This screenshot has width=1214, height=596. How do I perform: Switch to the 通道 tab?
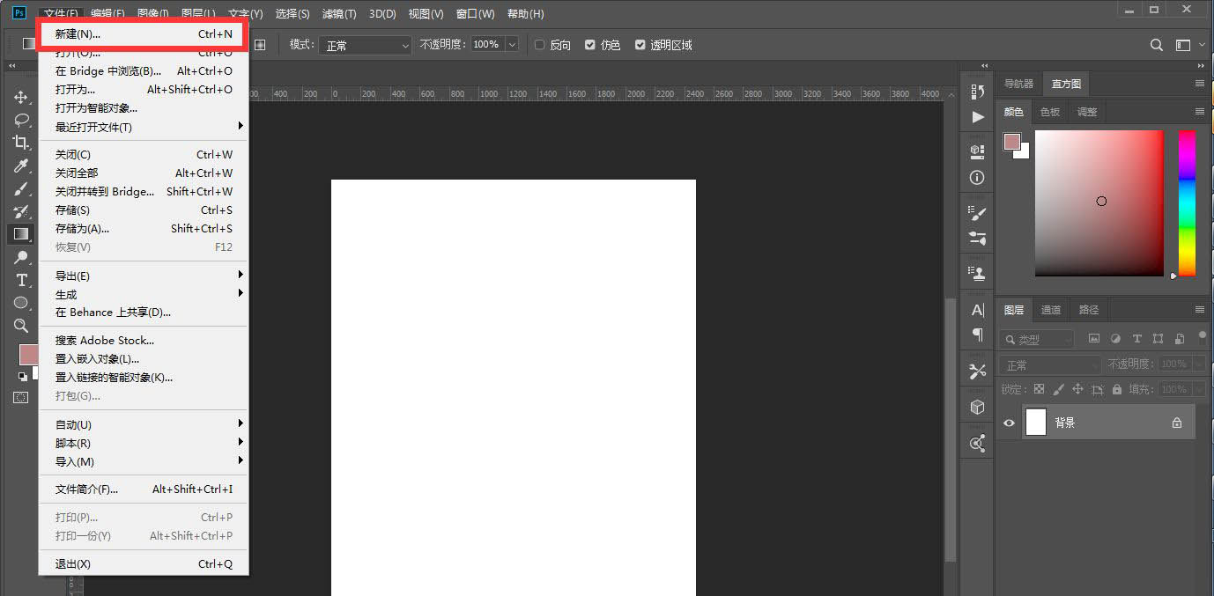(1051, 310)
